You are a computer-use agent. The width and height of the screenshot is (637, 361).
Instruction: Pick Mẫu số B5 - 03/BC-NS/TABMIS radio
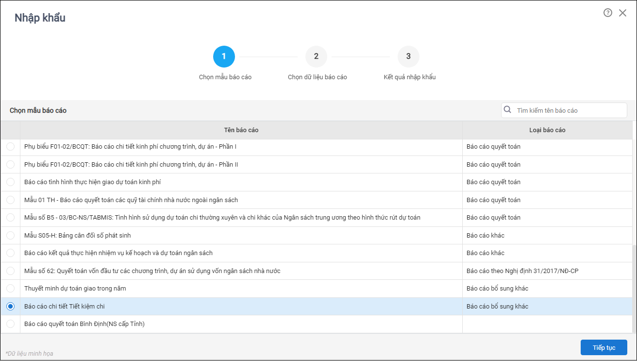(x=10, y=217)
